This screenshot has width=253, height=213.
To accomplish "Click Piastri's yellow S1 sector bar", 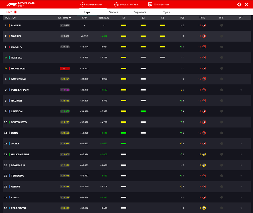I will 124,25.
